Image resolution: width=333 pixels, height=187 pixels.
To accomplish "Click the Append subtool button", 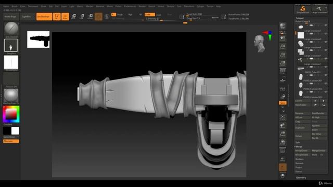I will (x=319, y=126).
